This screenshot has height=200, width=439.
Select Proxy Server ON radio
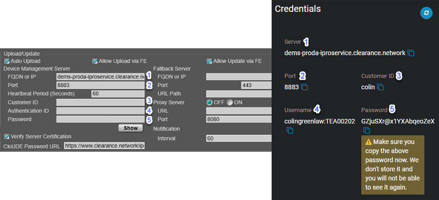click(230, 103)
